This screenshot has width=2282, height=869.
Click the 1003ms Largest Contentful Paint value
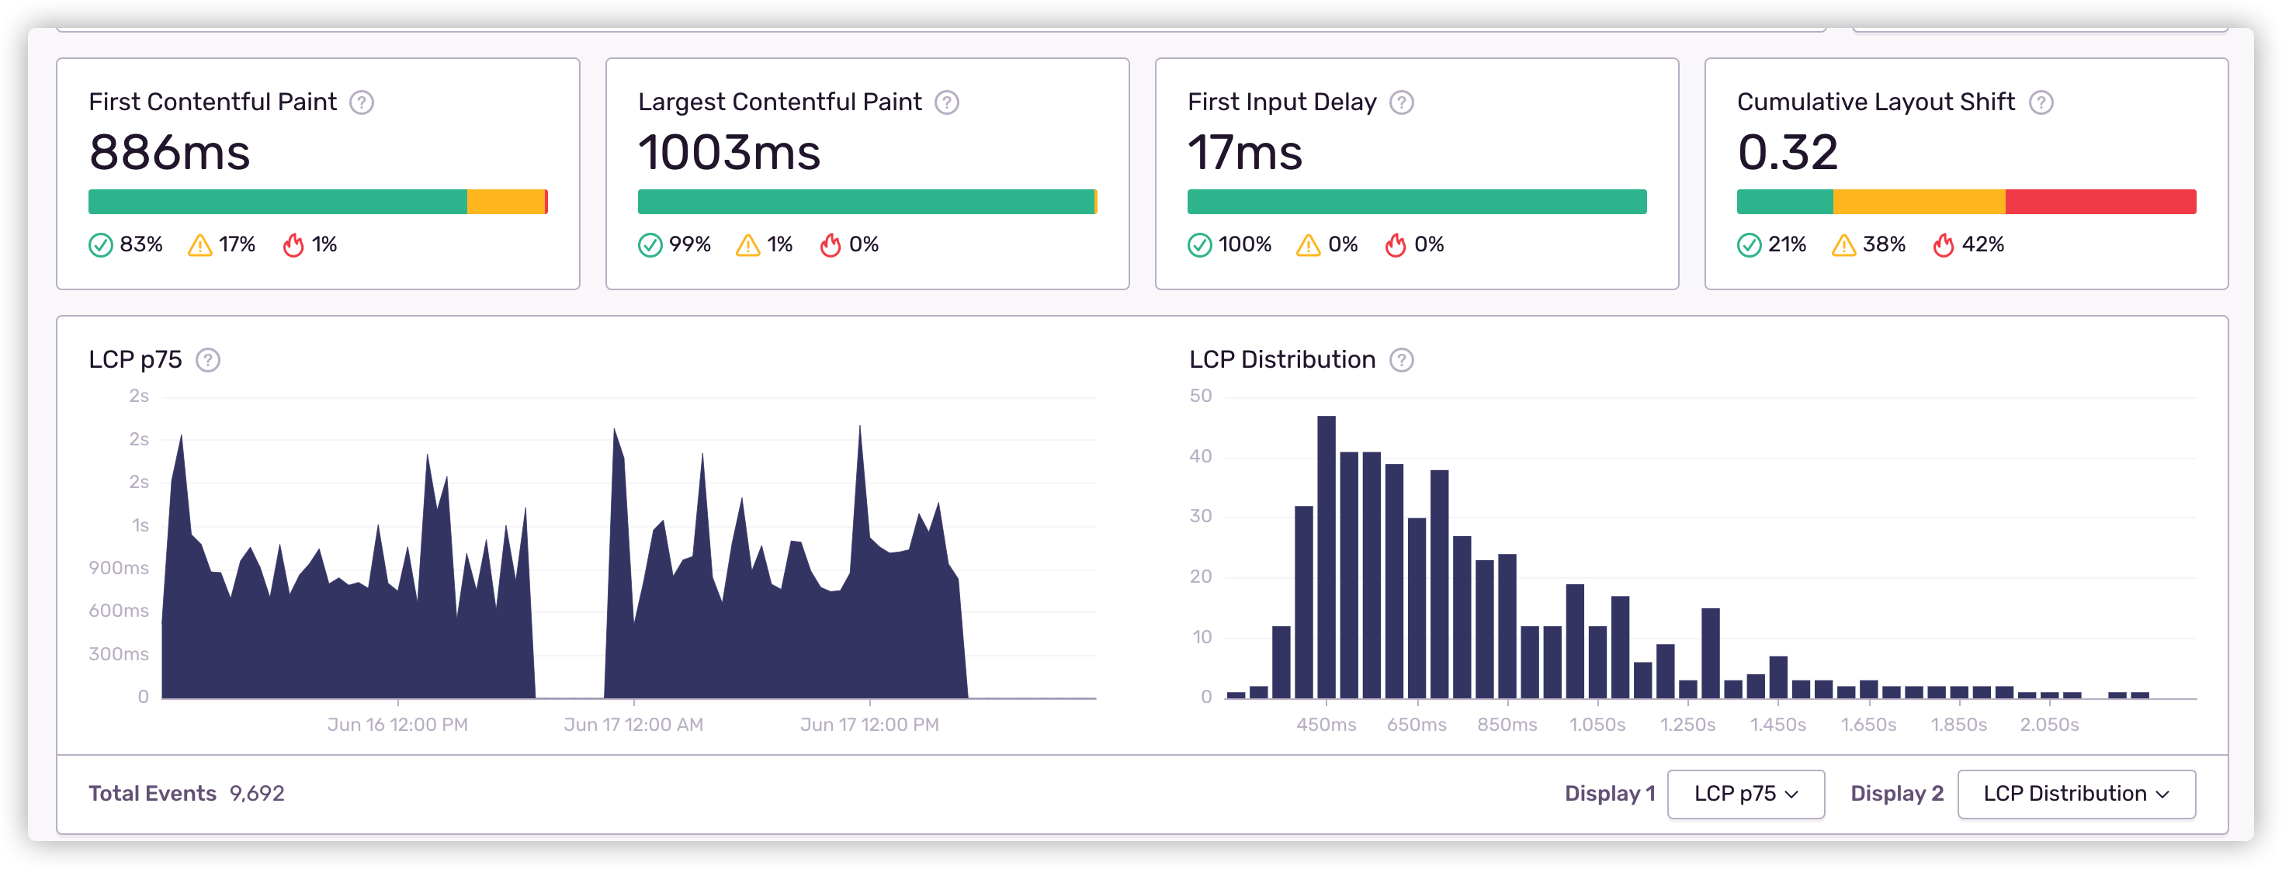pyautogui.click(x=729, y=152)
